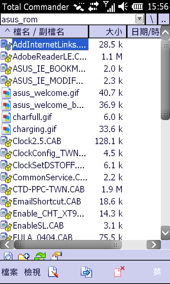Select file name ASUS_IE_BOOKM...

pyautogui.click(x=49, y=69)
